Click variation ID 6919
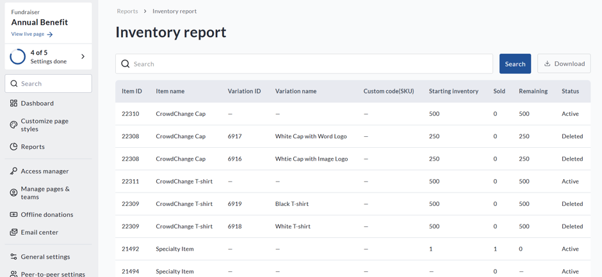 click(234, 203)
